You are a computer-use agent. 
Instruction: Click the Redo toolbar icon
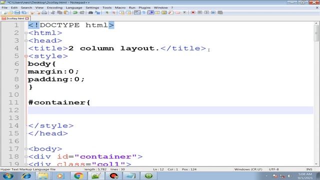point(82,12)
